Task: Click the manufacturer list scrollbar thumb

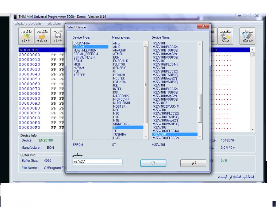Action: (x=146, y=85)
